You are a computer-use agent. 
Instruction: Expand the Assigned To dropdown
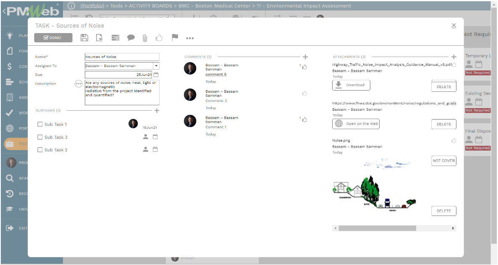[x=156, y=66]
